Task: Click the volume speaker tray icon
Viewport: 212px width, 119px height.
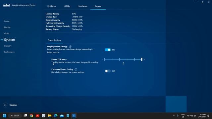Action: [x=191, y=116]
